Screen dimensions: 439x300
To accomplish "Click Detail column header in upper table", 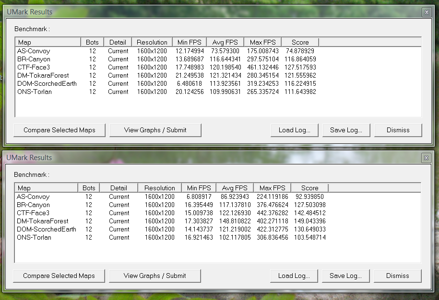I will coord(118,42).
